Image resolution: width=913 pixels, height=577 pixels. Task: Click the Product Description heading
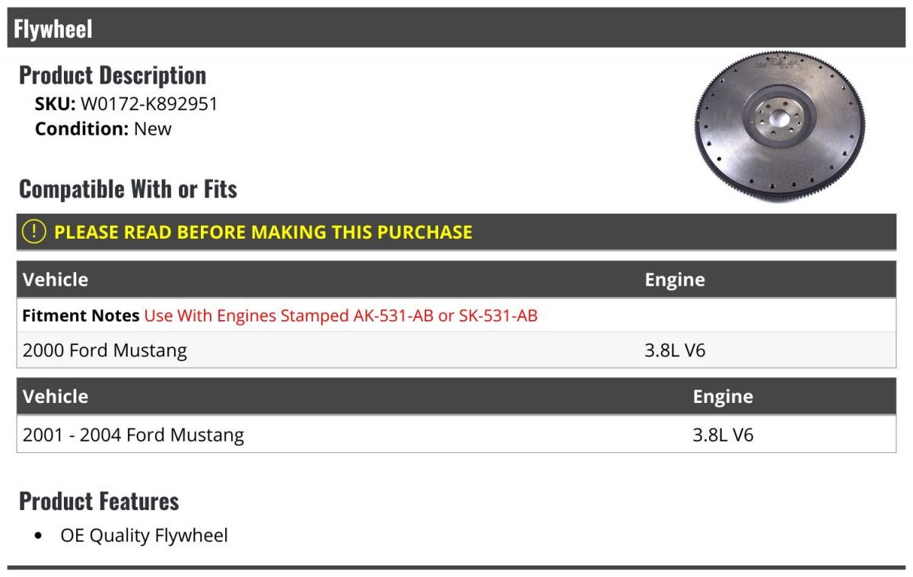(113, 75)
